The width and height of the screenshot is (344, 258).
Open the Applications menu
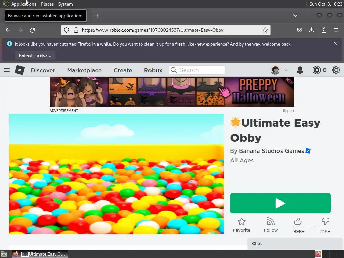coord(24,4)
